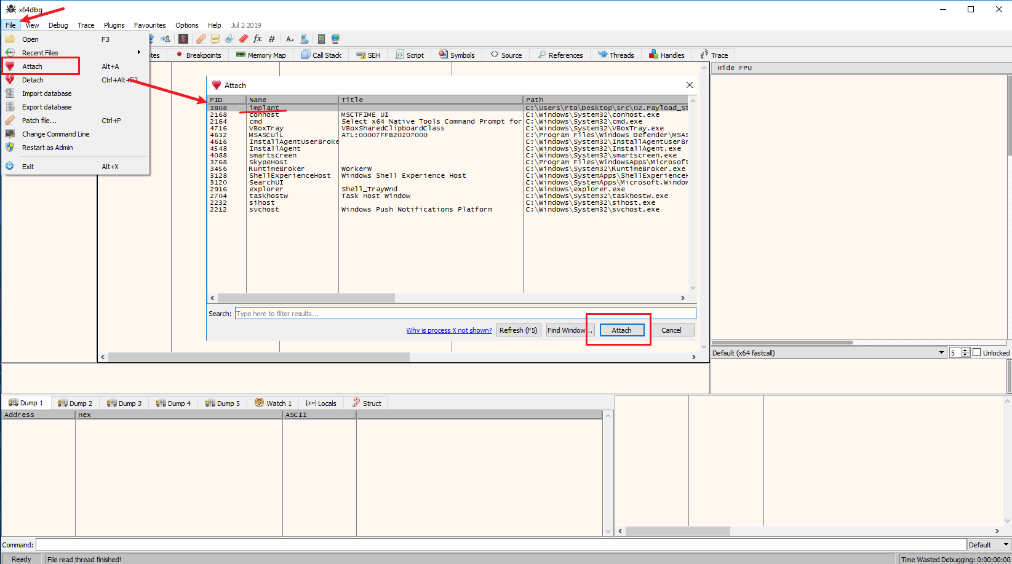Click the phone transfer toolbar icon
The width and height of the screenshot is (1012, 564).
point(304,39)
